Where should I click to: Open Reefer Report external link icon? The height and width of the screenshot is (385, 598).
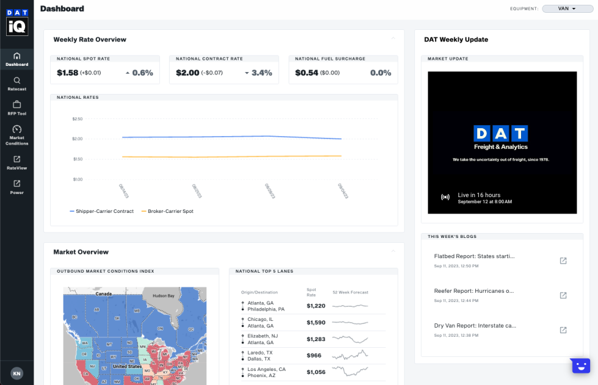click(563, 295)
